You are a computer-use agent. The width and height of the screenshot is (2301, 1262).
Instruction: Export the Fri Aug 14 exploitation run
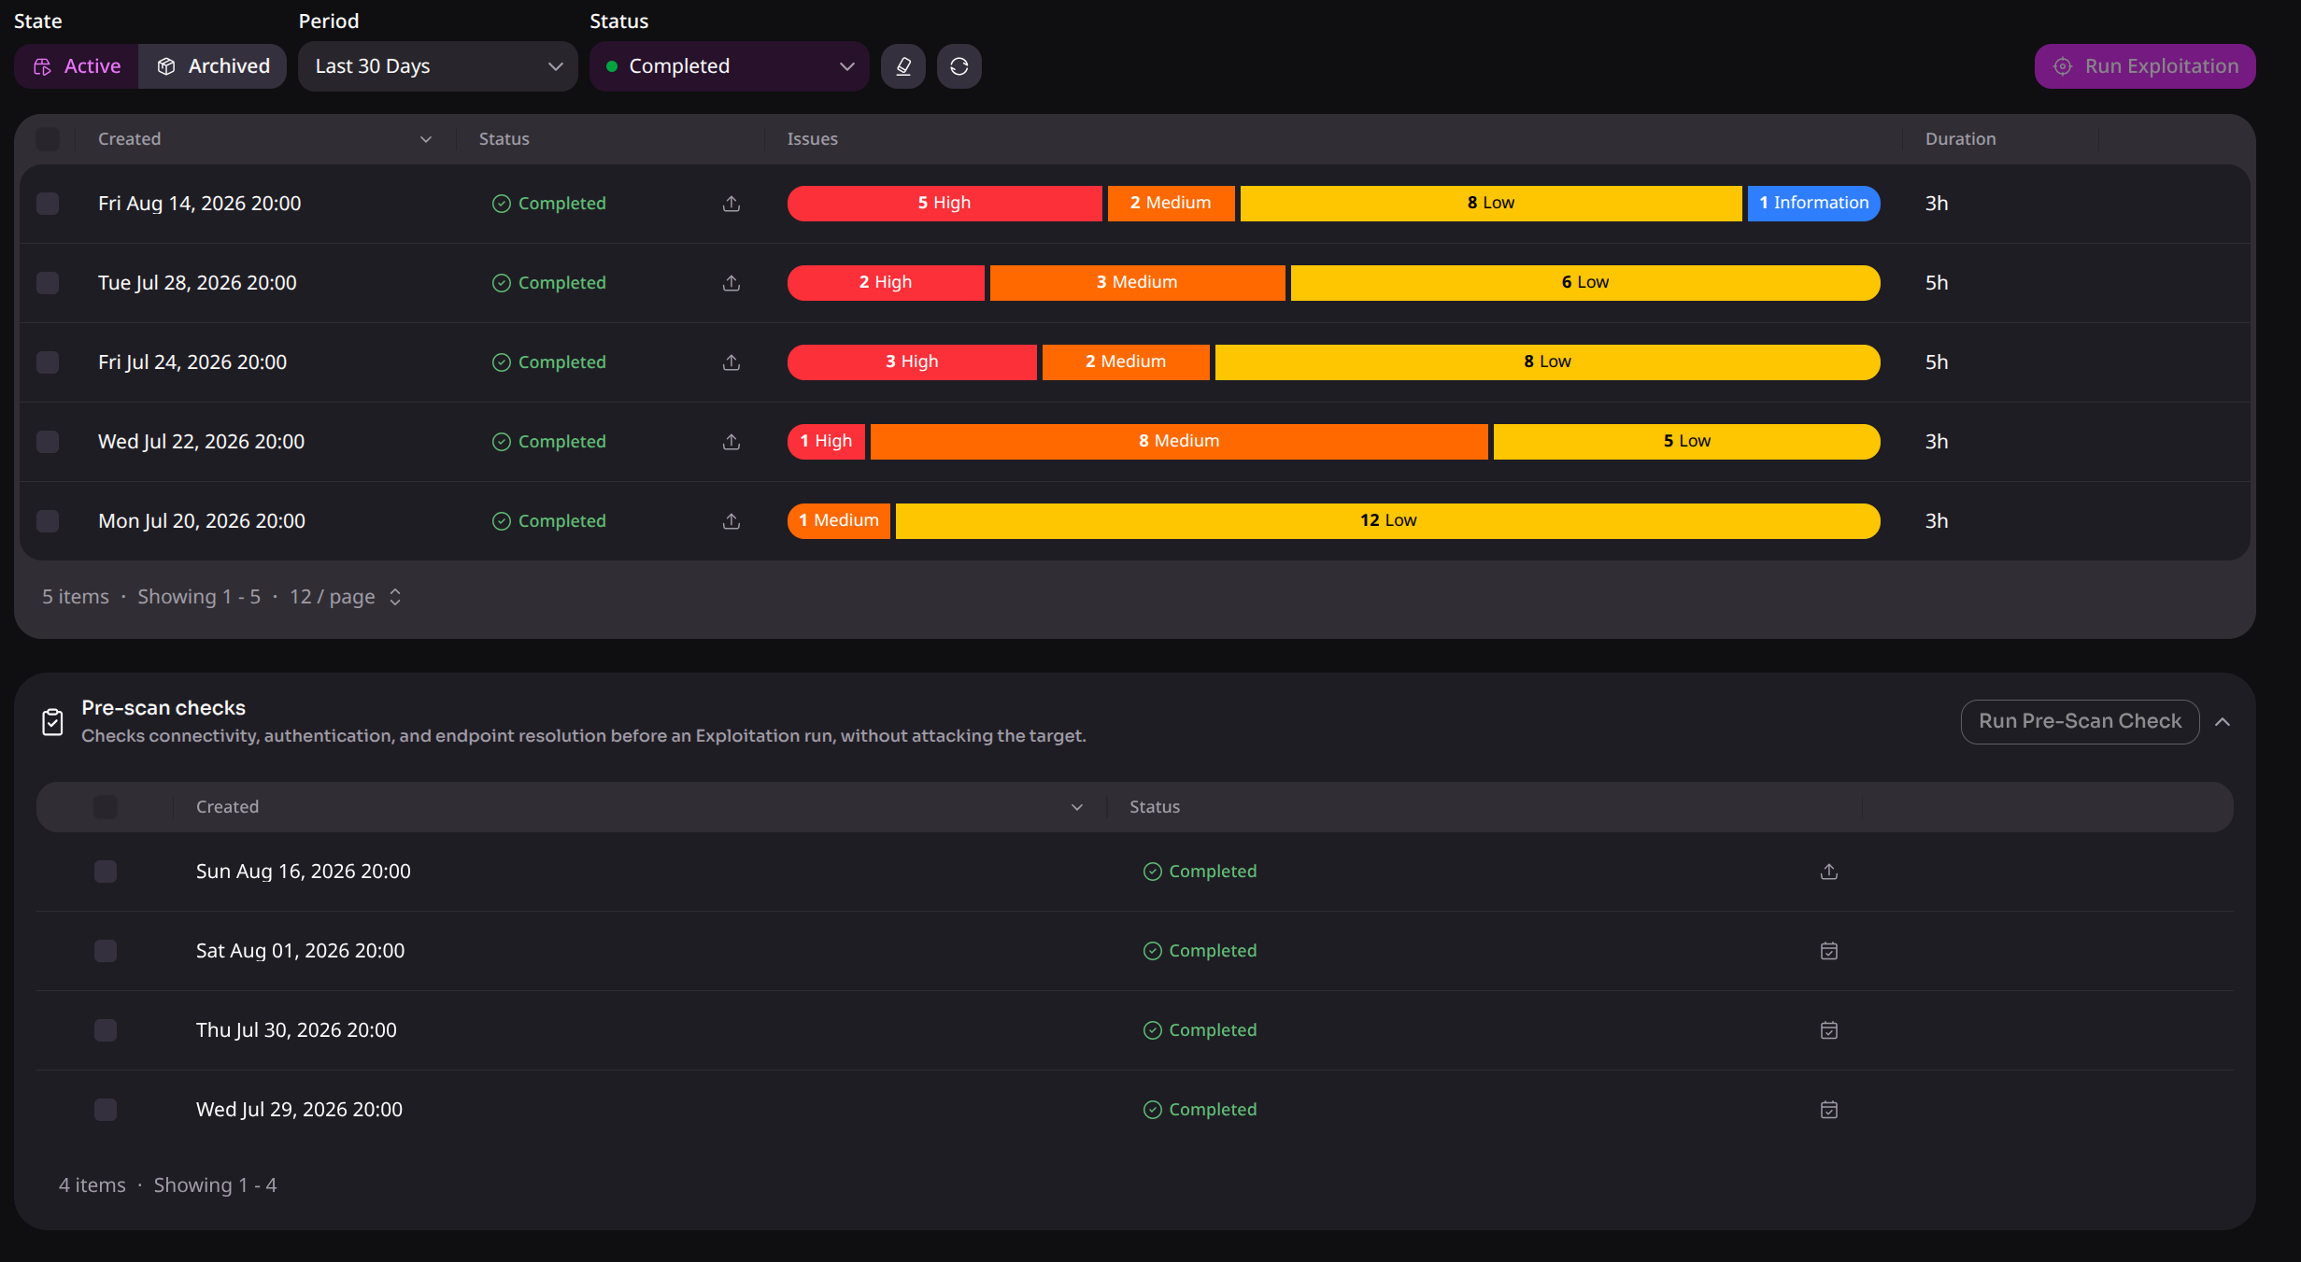click(x=731, y=204)
